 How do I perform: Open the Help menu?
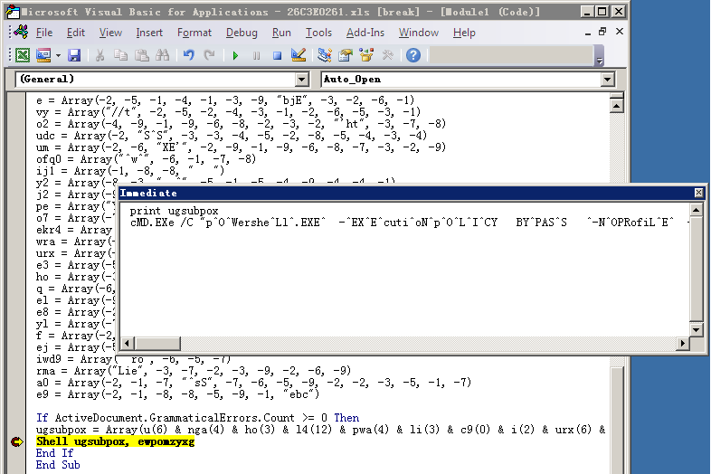(x=464, y=33)
